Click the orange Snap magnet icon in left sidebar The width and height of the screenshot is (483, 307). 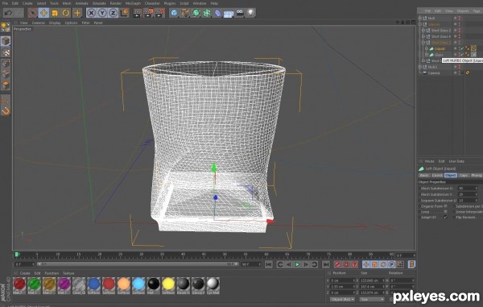pos(6,110)
